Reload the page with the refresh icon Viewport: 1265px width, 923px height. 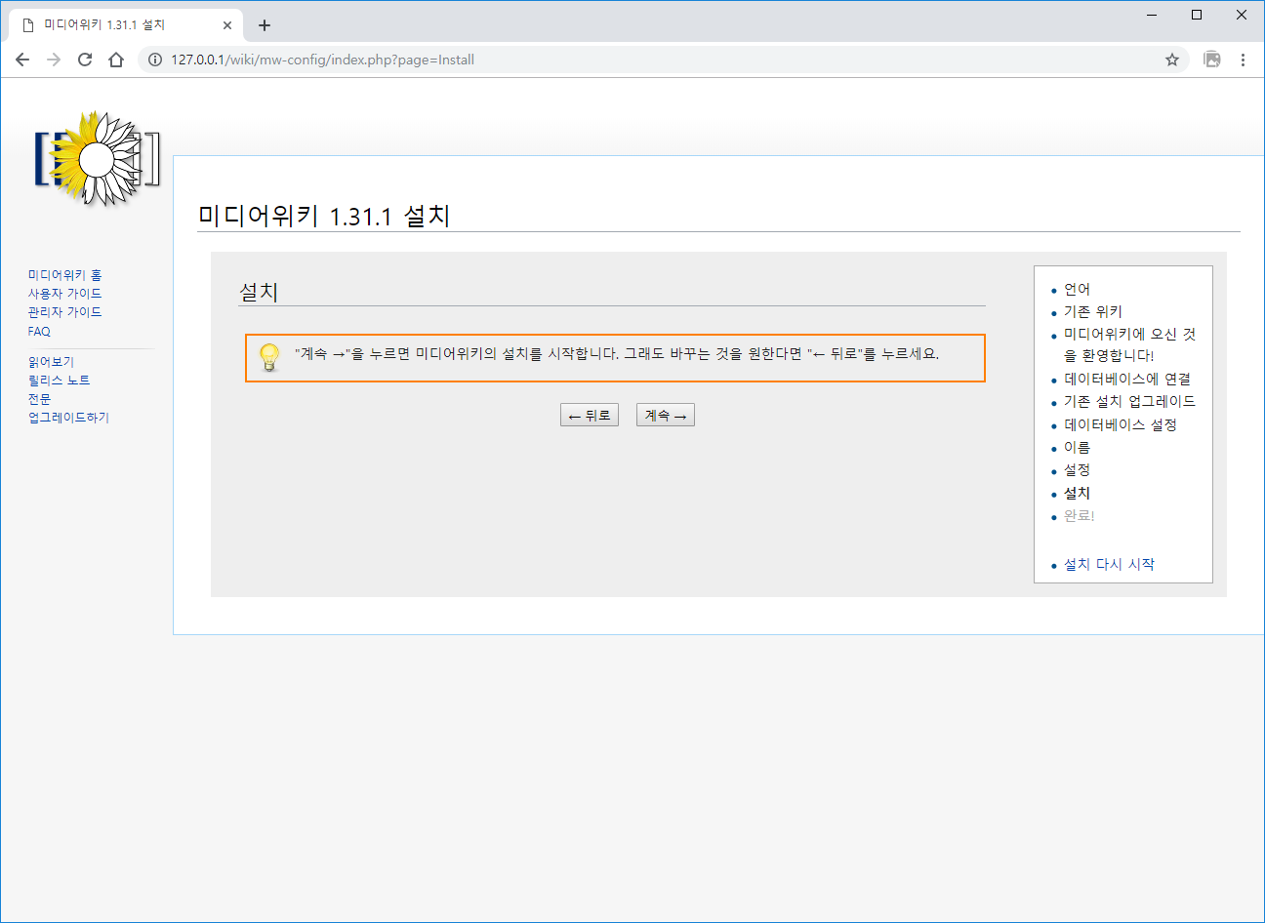click(x=85, y=60)
